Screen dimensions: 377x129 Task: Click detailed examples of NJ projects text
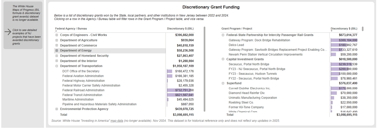[x=27, y=37]
